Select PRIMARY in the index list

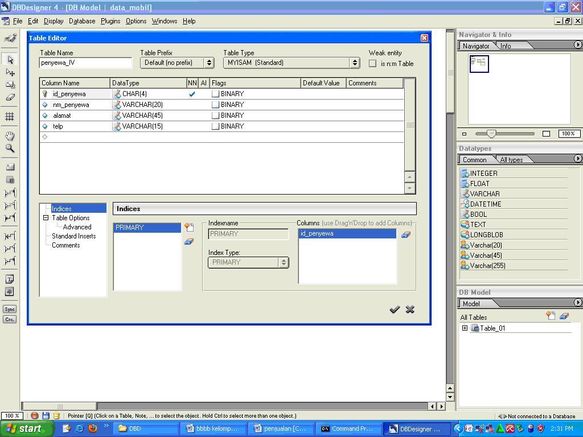[147, 228]
